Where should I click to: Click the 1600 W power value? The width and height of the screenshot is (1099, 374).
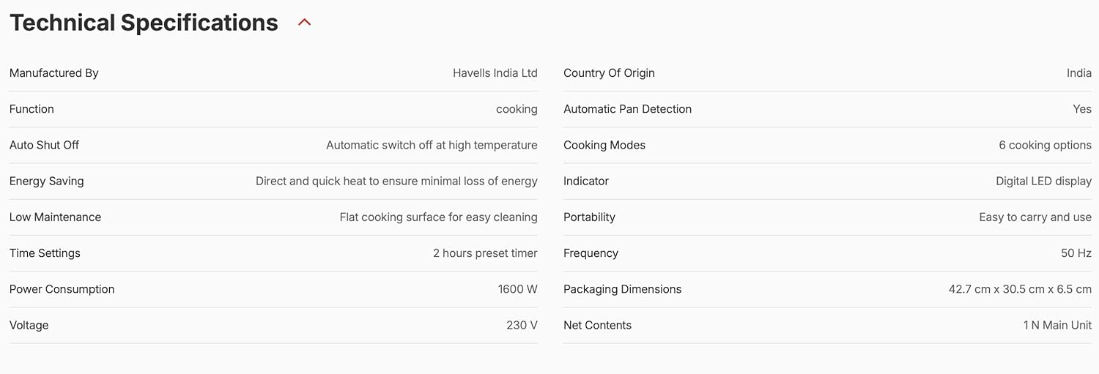click(x=517, y=289)
